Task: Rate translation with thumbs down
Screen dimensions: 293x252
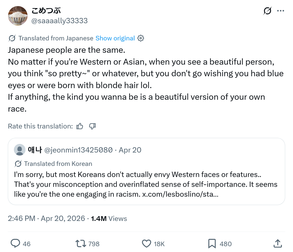Action: click(92, 126)
